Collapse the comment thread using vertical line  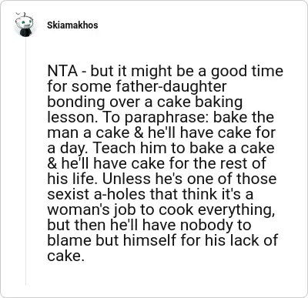(25, 161)
